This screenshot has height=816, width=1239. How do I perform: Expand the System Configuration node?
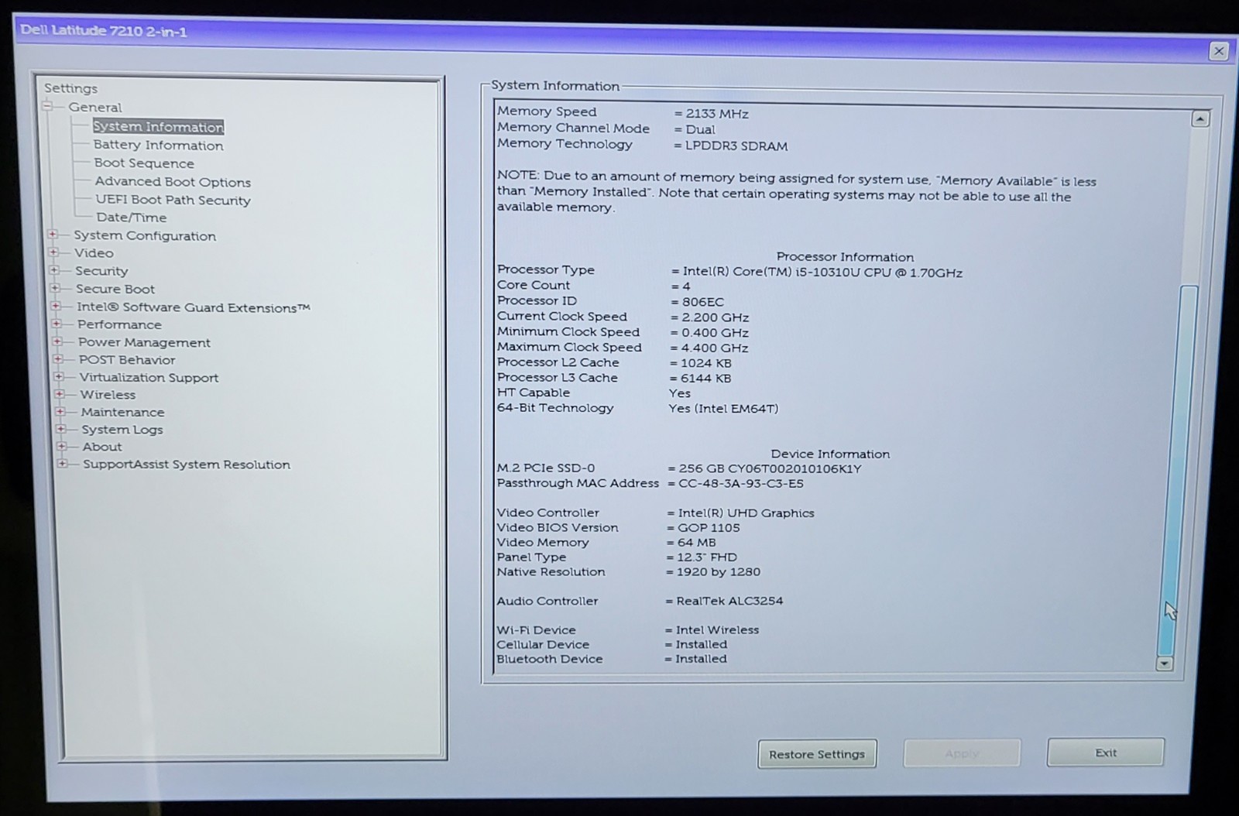pyautogui.click(x=53, y=235)
